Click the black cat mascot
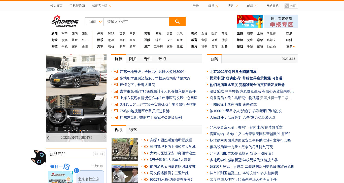 point(38,158)
